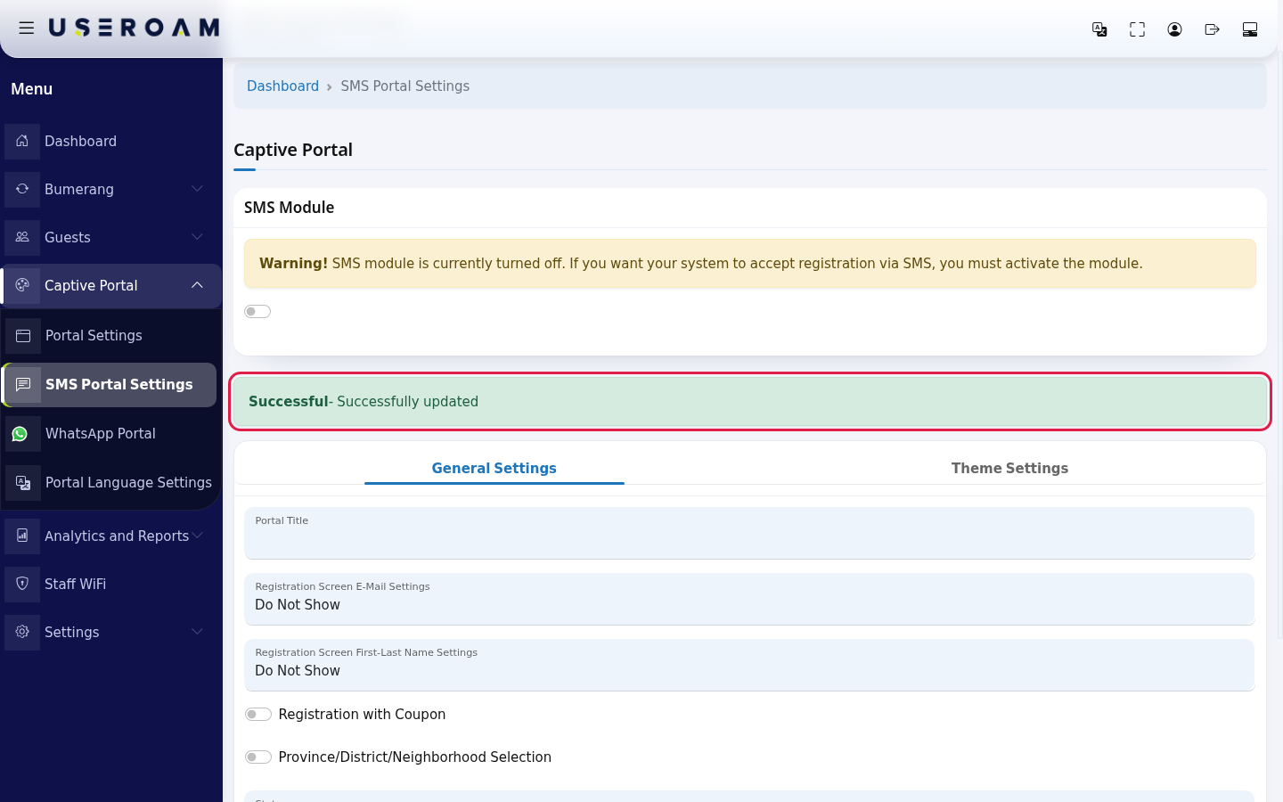Click the panel layout icon in header
This screenshot has height=802, width=1283.
[1249, 29]
